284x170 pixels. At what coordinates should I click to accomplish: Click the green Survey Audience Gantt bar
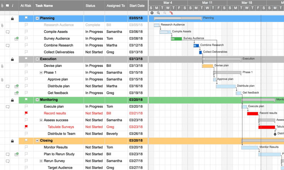pos(176,39)
